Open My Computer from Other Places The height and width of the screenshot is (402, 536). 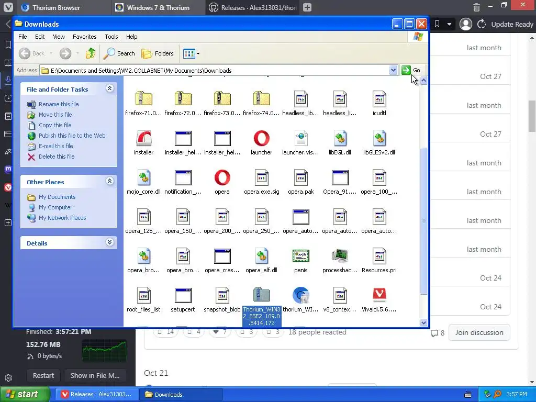[55, 207]
